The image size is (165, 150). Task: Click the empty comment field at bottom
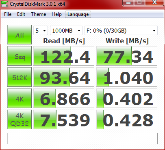click(82, 139)
